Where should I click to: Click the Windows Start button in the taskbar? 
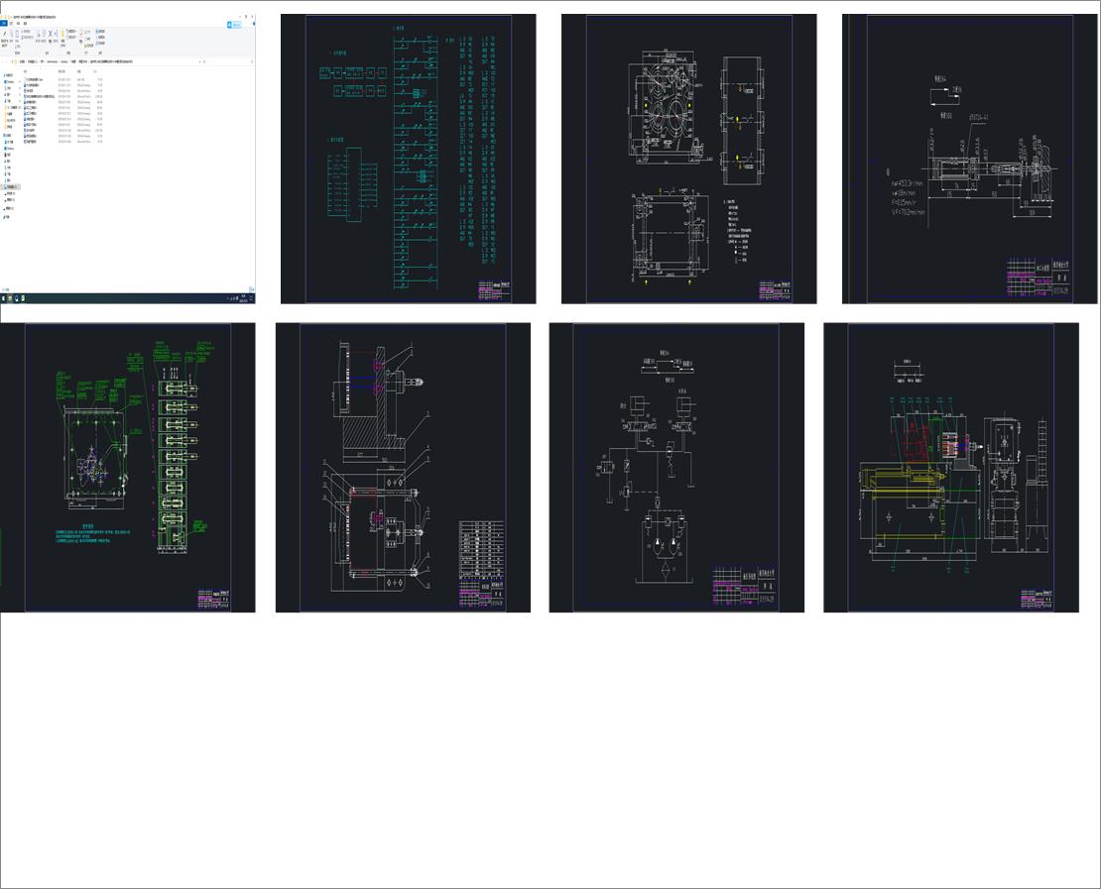(x=4, y=298)
